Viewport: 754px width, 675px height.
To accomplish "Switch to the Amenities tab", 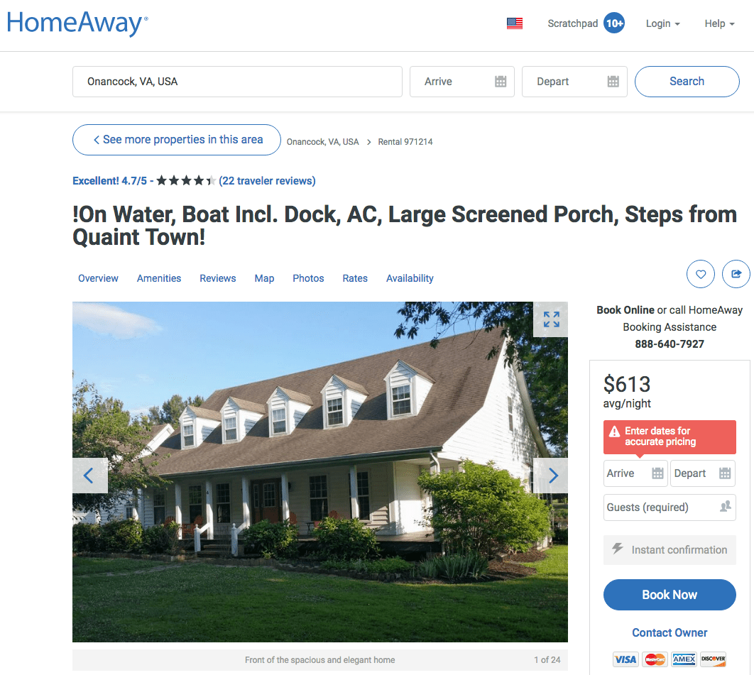I will coord(159,278).
